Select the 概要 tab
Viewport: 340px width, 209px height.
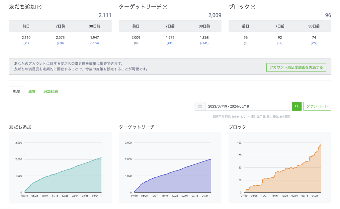point(17,91)
